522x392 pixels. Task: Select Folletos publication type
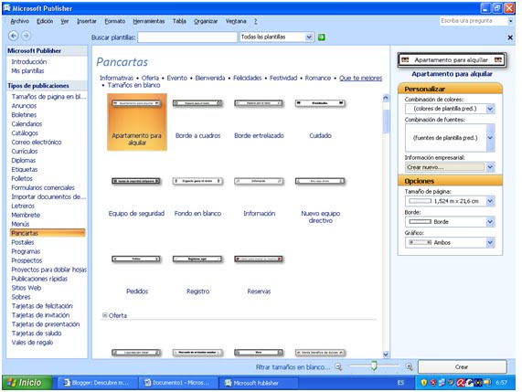coord(22,179)
